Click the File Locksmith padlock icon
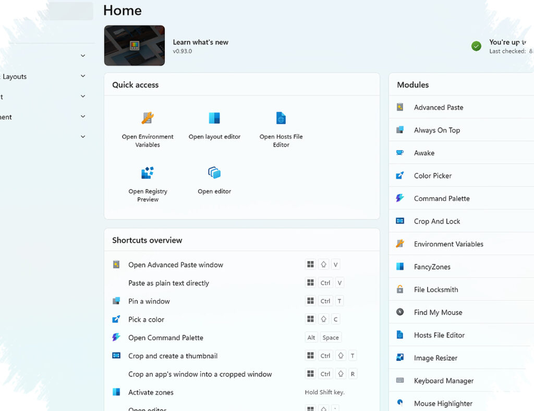Viewport: 534px width, 411px height. [x=400, y=289]
